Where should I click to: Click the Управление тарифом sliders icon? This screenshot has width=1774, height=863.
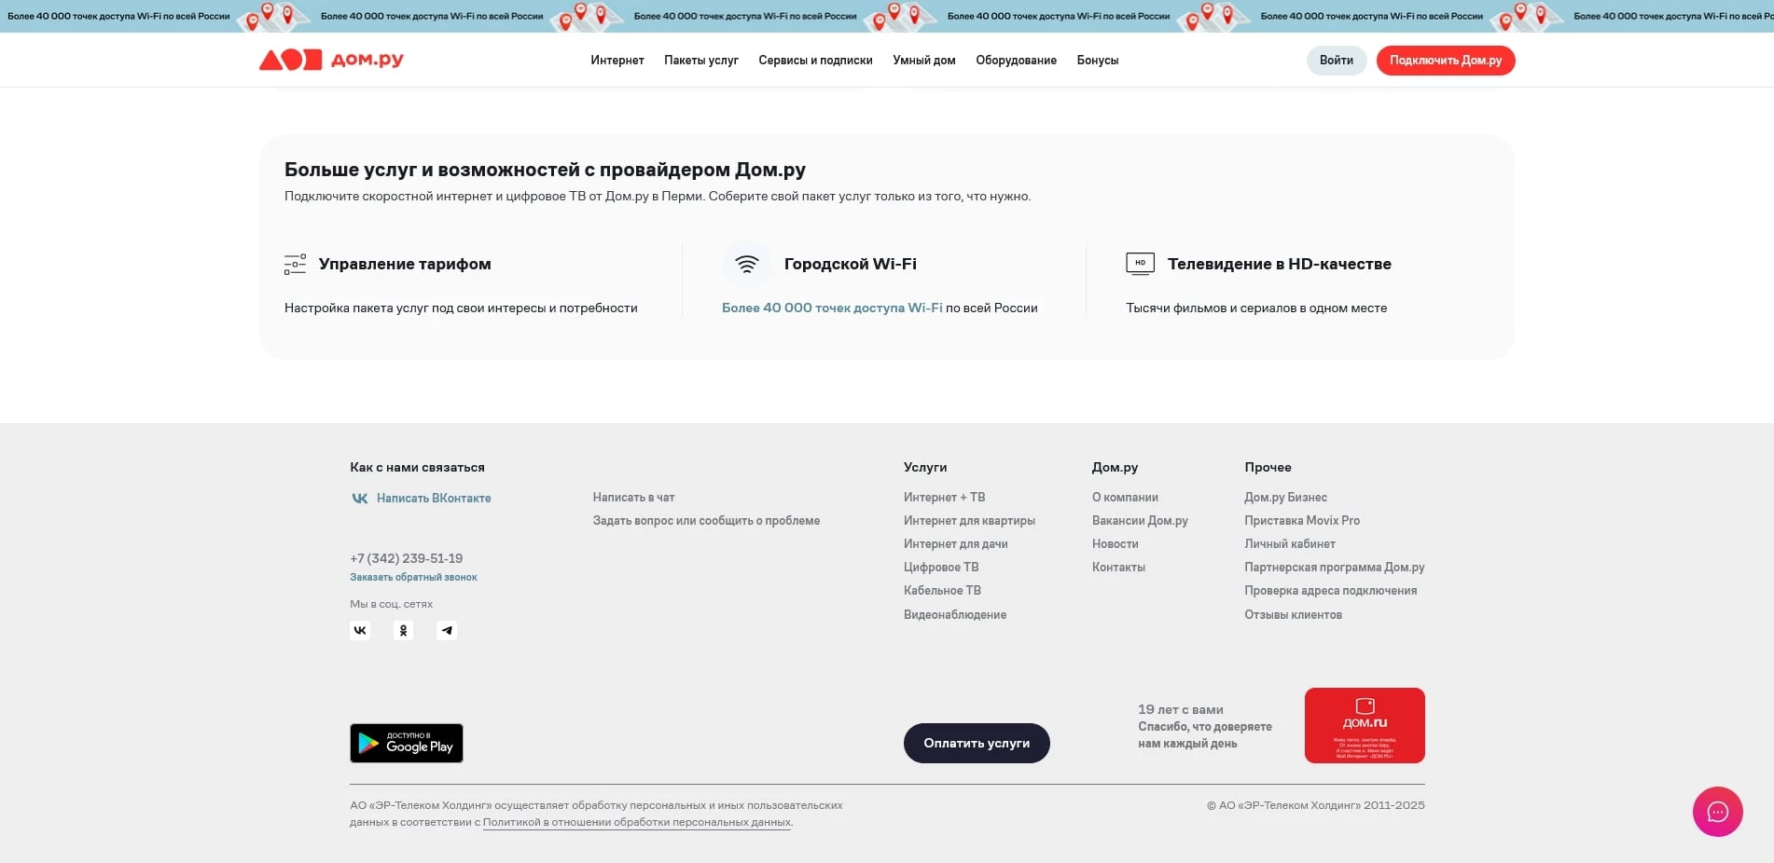[295, 265]
